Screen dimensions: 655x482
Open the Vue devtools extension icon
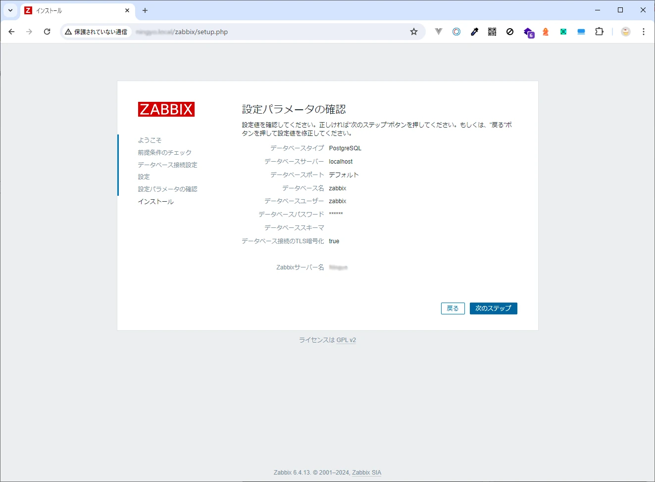point(439,32)
